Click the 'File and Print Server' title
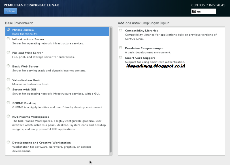Viewport: 230px width, 165px height. [27, 53]
